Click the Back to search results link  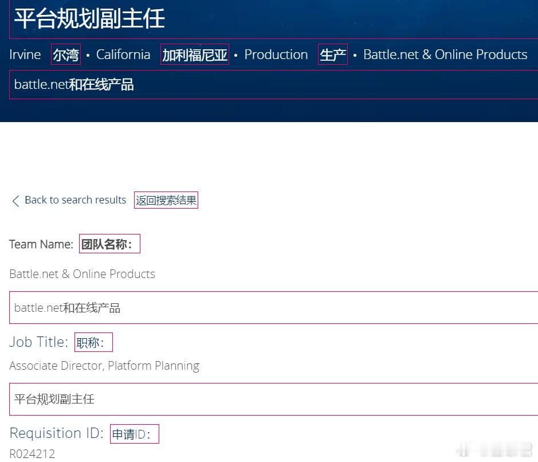(76, 200)
